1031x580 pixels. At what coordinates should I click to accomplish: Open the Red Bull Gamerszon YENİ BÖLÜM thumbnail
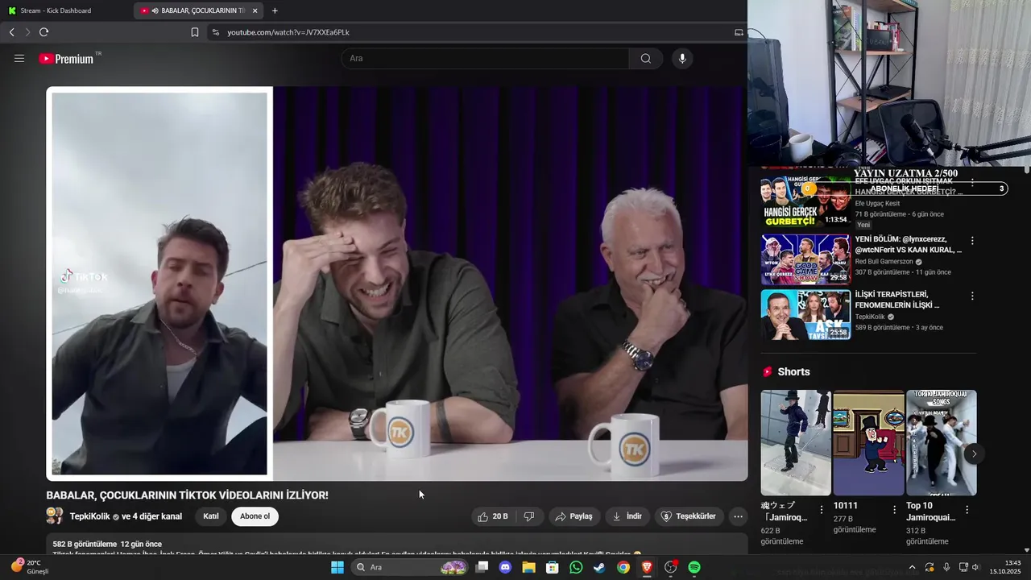pyautogui.click(x=805, y=259)
